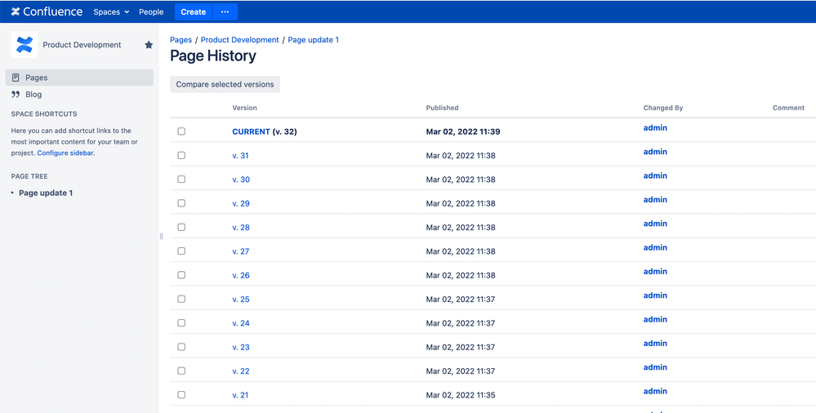Click the Blog quote icon in sidebar
Screen dimensions: 816x413
[x=16, y=94]
